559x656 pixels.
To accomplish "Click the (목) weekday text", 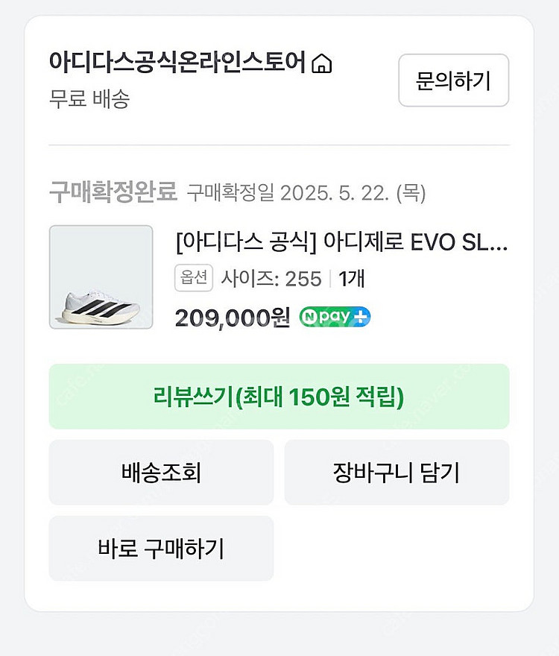I will pos(411,194).
